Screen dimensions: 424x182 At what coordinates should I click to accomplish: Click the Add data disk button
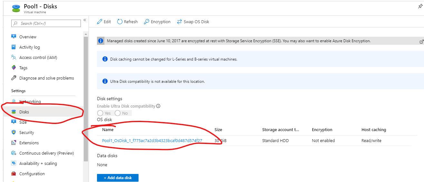(x=118, y=177)
